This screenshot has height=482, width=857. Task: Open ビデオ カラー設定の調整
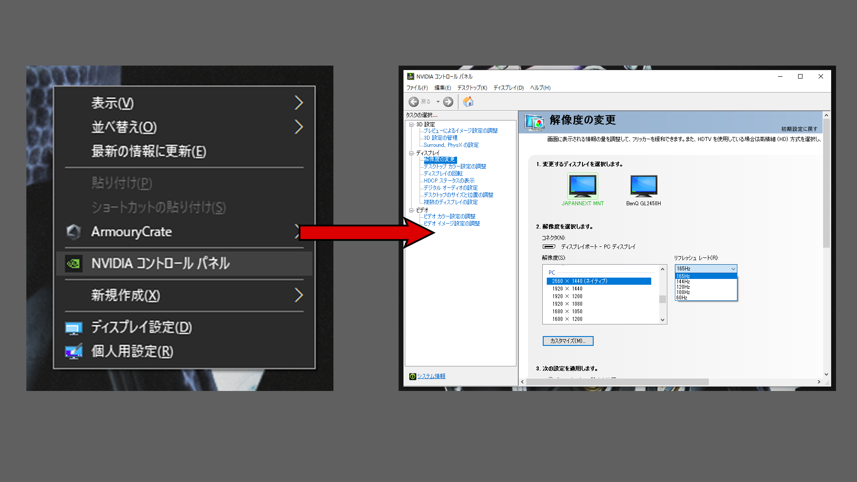point(449,216)
